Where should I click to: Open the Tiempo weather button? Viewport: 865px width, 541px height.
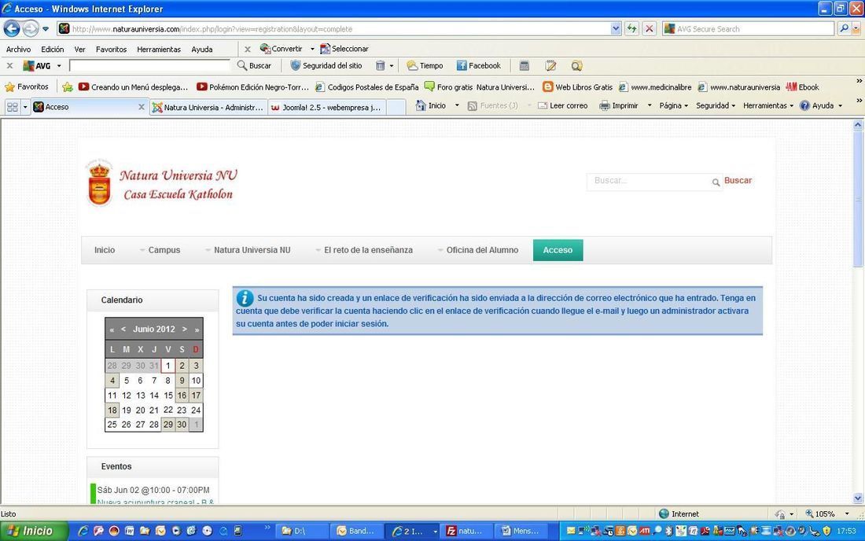(425, 65)
